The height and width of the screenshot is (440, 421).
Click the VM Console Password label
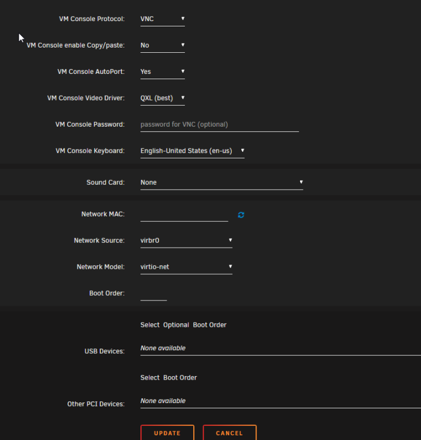(90, 124)
